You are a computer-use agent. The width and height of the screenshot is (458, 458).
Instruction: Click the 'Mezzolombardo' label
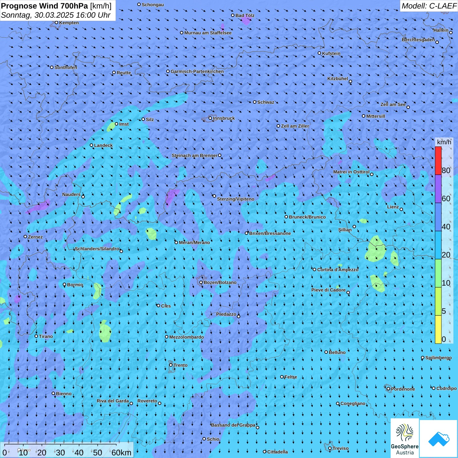point(186,337)
